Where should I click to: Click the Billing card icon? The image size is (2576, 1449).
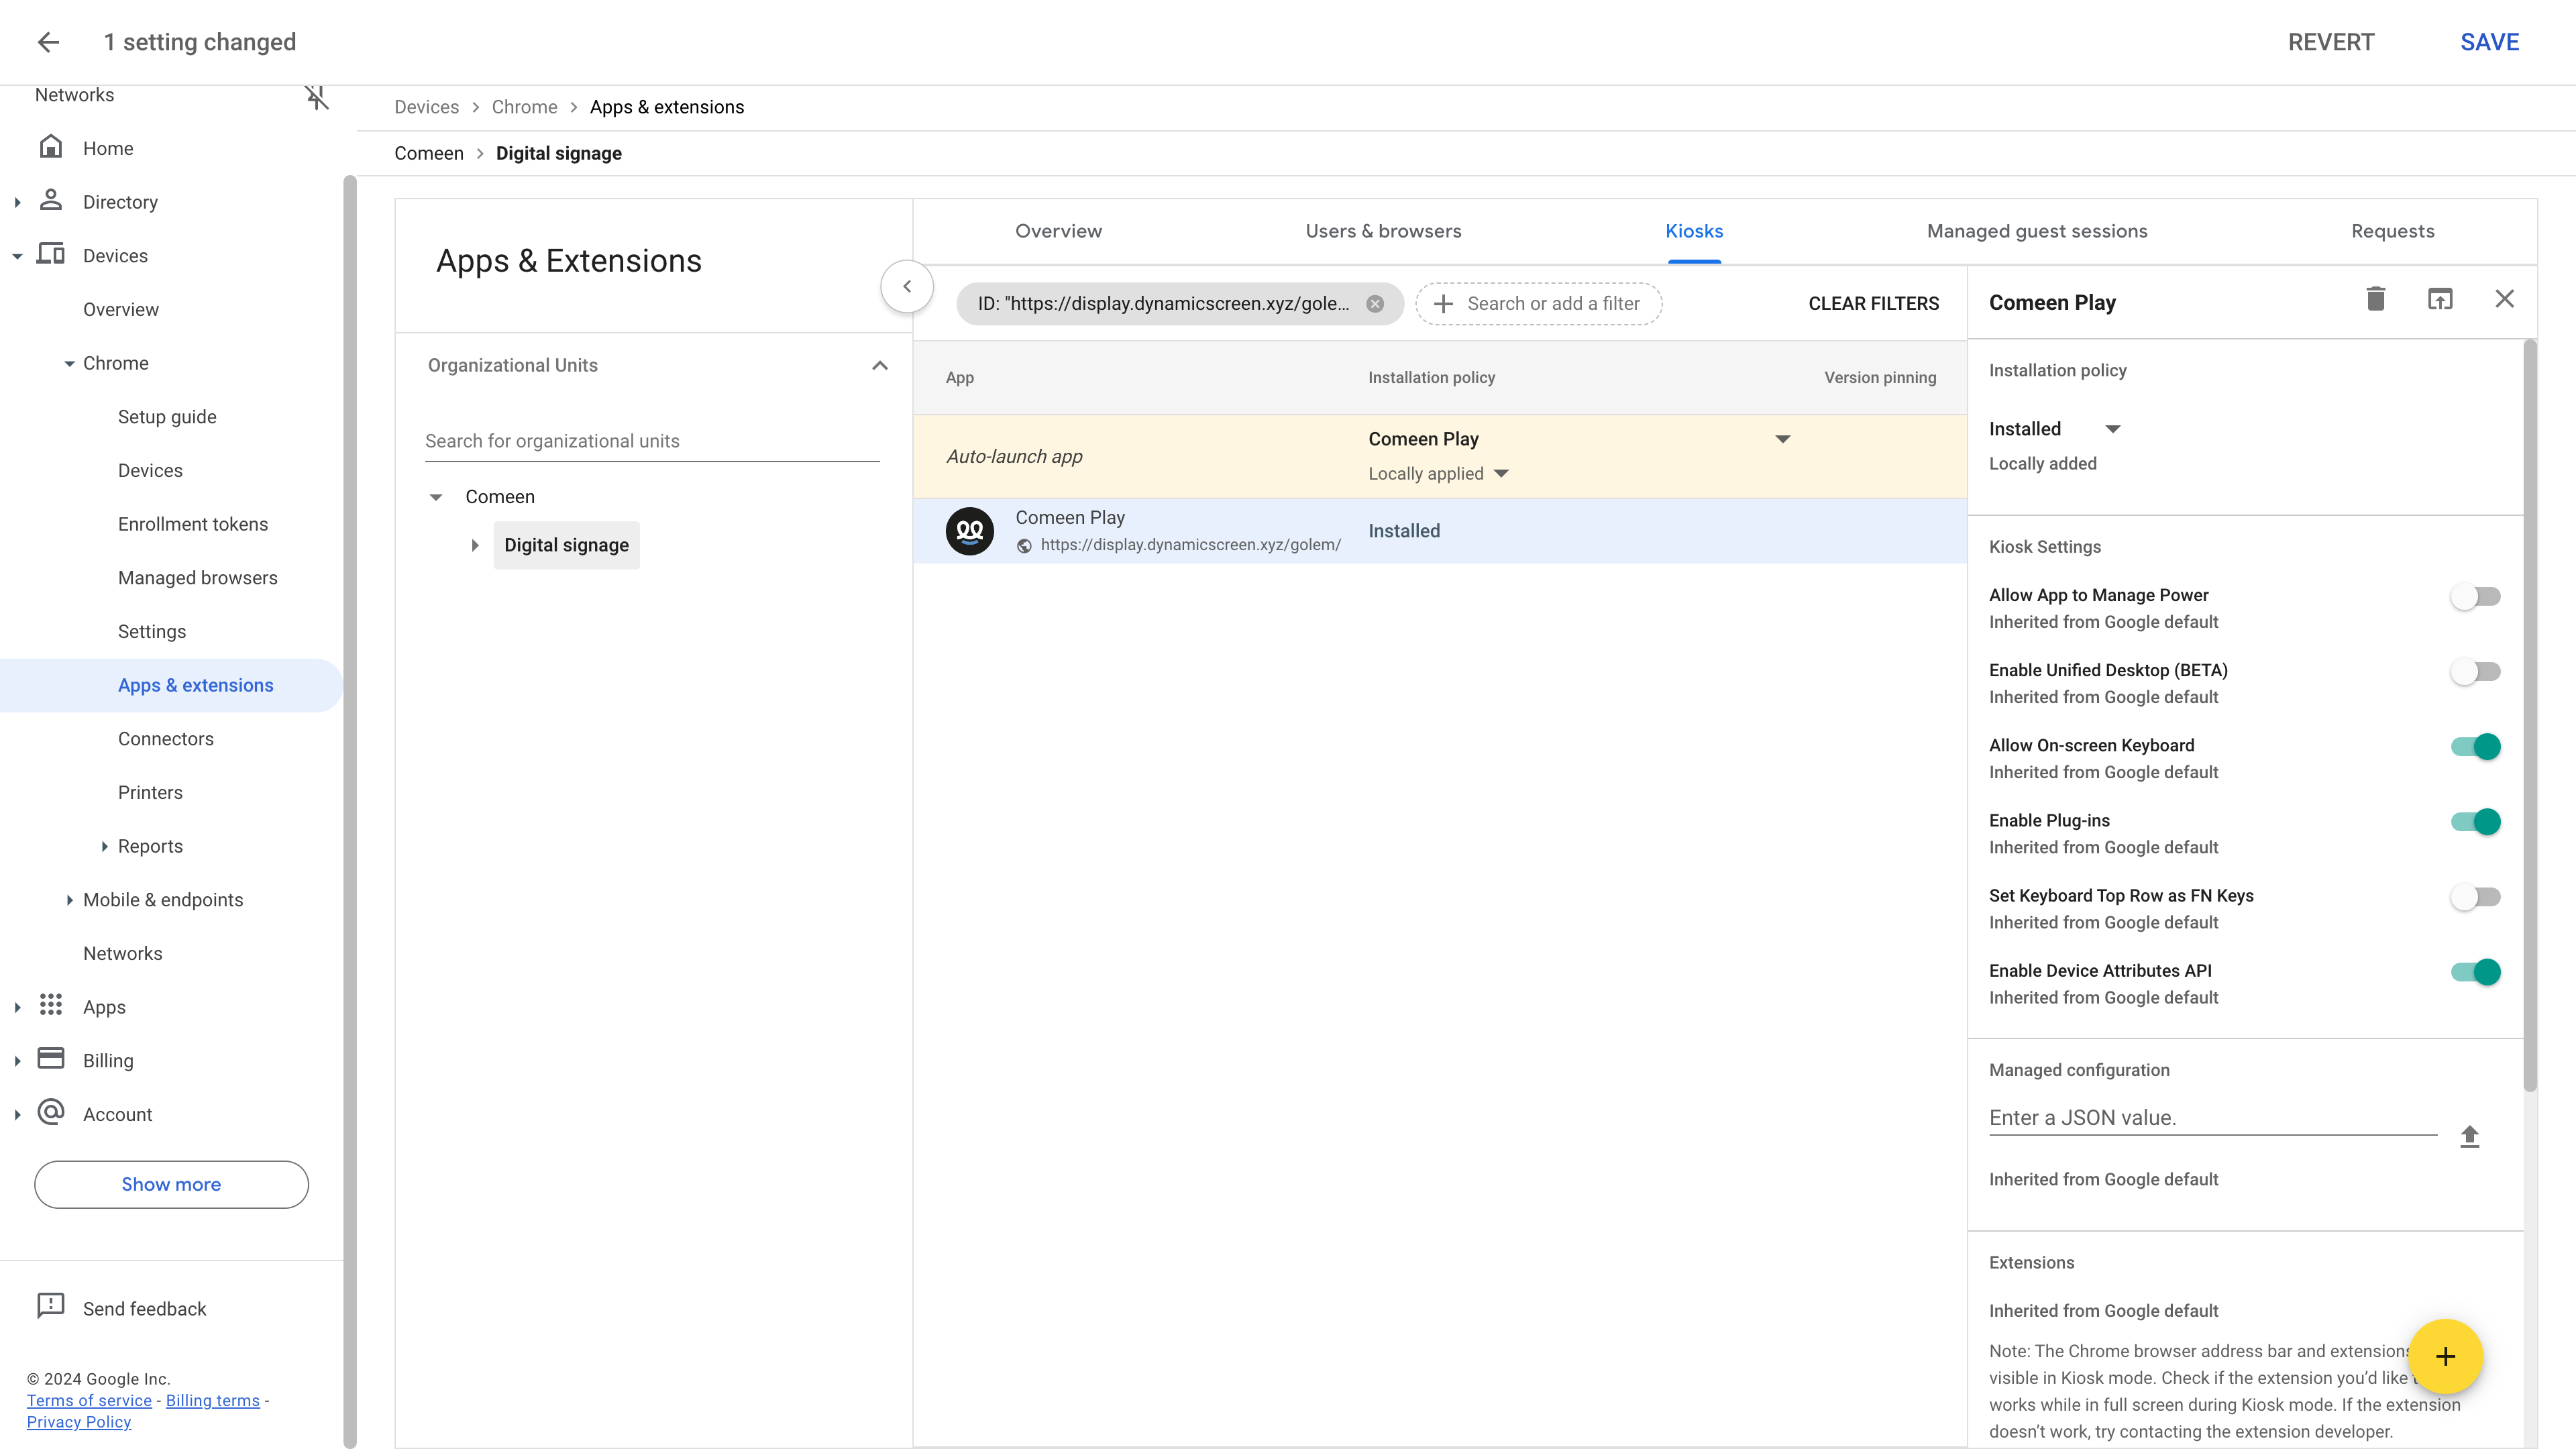pos(51,1059)
